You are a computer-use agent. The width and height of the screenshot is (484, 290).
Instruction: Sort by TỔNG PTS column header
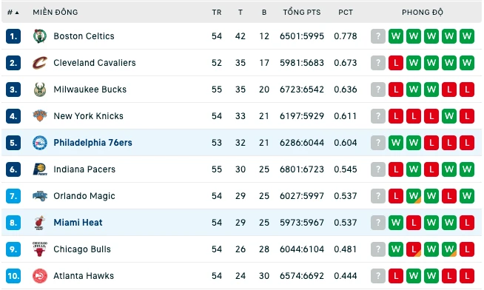pyautogui.click(x=302, y=13)
